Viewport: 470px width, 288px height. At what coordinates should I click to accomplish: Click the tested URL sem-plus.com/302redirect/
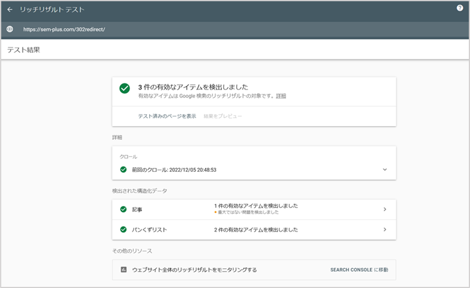click(64, 29)
